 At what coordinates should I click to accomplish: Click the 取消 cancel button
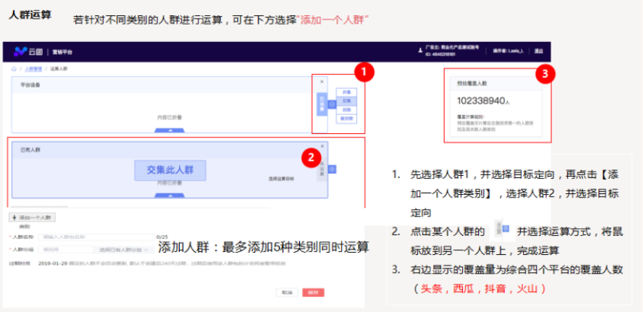287,292
